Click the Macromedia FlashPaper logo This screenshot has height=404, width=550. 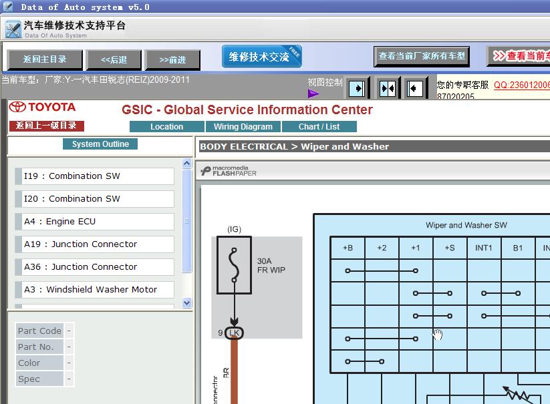tap(229, 171)
